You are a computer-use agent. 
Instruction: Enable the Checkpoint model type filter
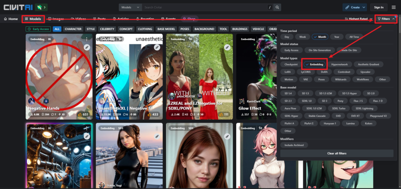click(291, 64)
